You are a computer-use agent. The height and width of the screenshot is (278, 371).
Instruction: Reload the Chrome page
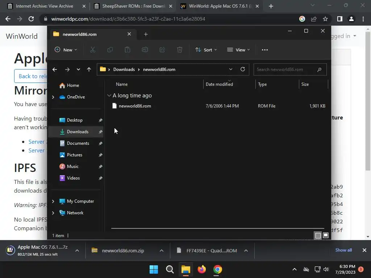[31, 19]
